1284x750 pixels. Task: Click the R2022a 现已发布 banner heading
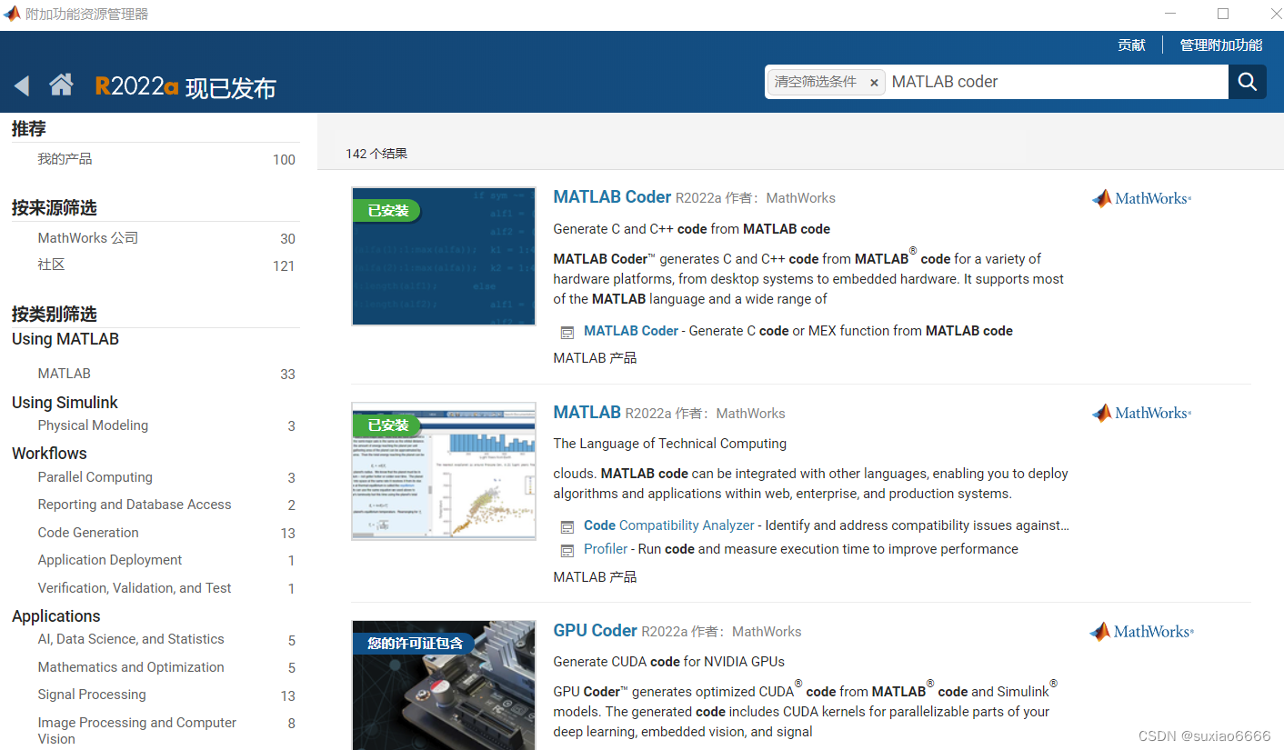coord(186,87)
